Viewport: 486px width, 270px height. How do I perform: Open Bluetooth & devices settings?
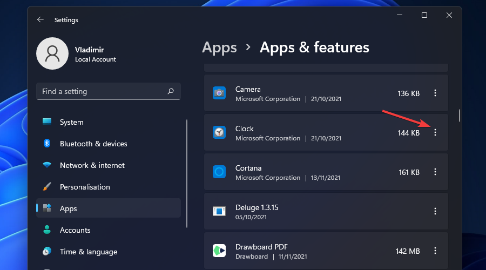(x=109, y=144)
